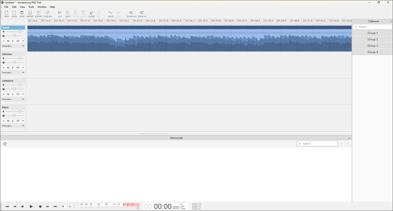The width and height of the screenshot is (393, 211).
Task: Open the File menu
Action: point(6,7)
